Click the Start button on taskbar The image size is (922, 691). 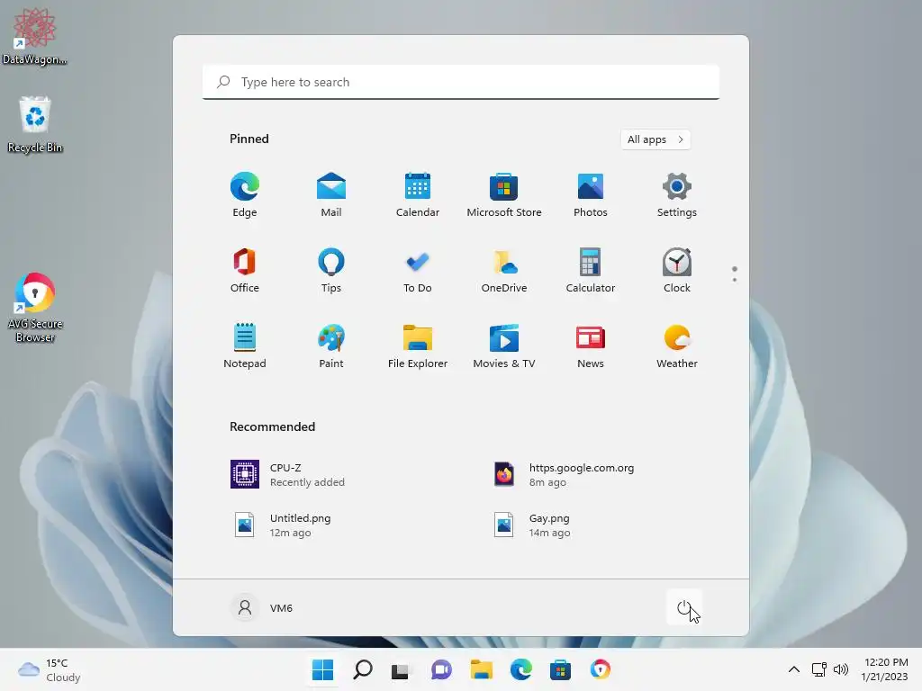coord(322,669)
